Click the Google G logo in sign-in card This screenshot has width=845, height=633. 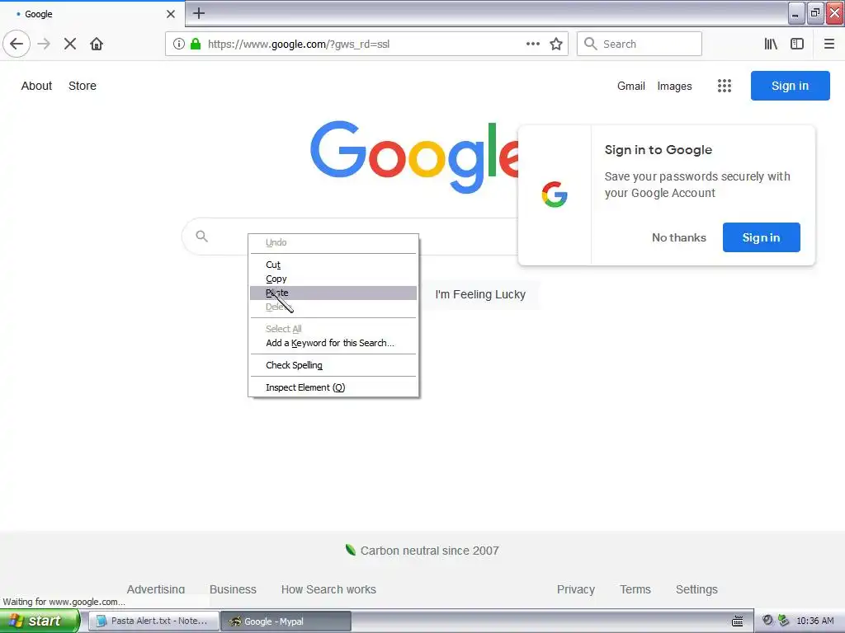click(x=555, y=195)
